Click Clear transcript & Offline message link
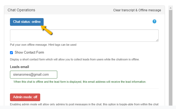Viewport: 176px width, 109px height. (137, 10)
